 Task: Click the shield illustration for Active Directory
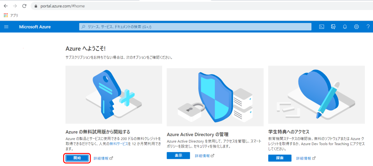pyautogui.click(x=215, y=97)
